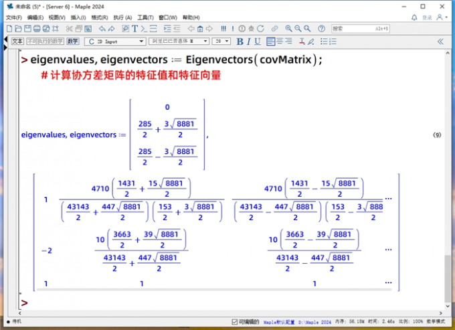
Task: Center align text
Action: 280,42
